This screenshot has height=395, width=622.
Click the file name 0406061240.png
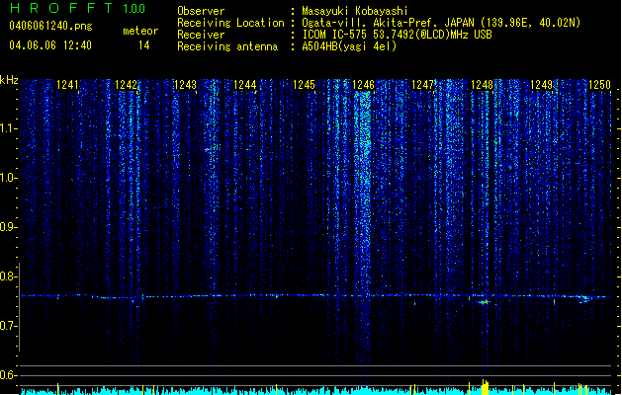[x=50, y=26]
